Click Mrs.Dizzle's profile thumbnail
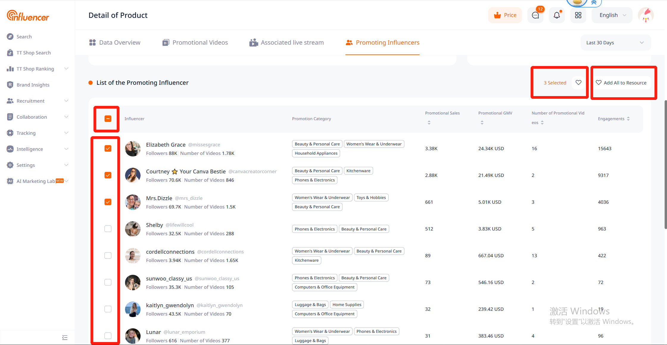 coord(133,202)
